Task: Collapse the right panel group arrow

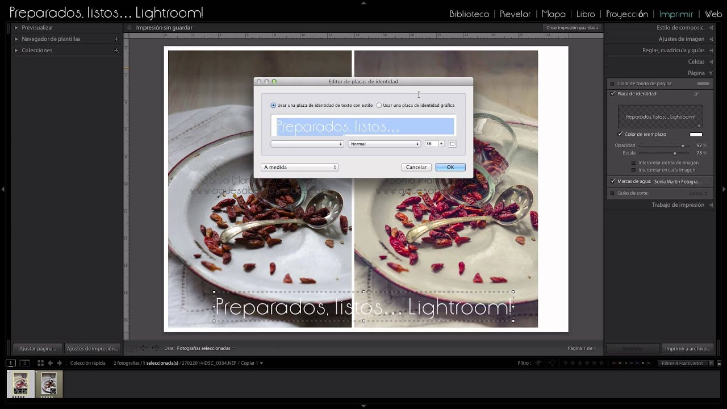Action: click(724, 189)
